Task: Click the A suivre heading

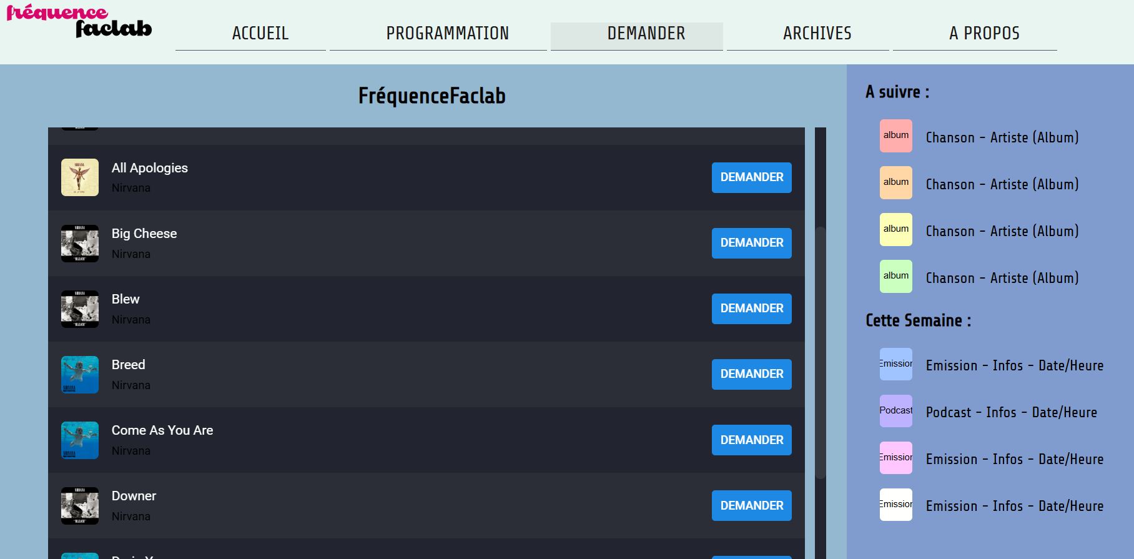Action: 897,92
